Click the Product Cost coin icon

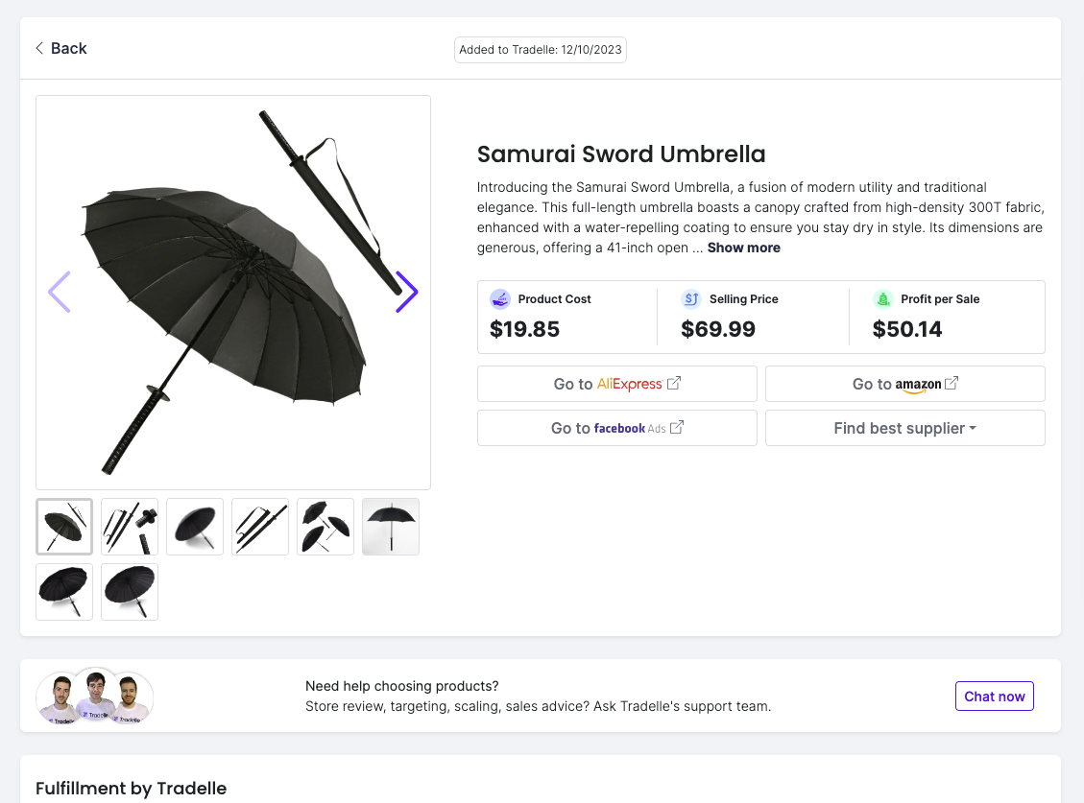coord(500,298)
